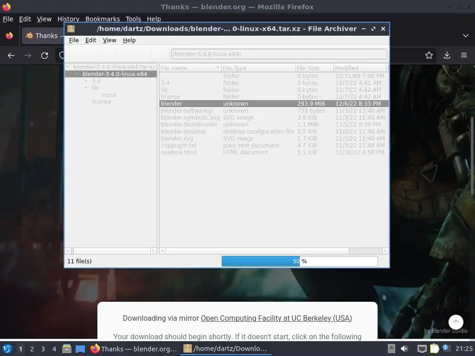
Task: Focus Firefox via its taskbar button
Action: coord(134,349)
